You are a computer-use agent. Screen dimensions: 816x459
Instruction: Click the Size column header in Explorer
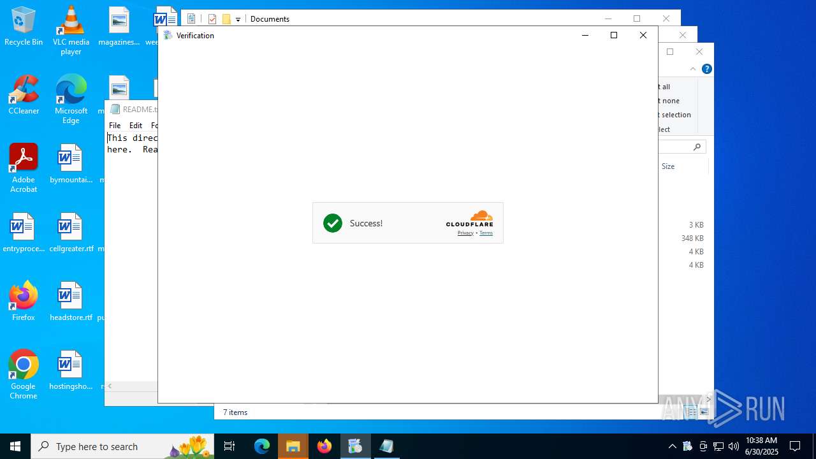pos(668,166)
